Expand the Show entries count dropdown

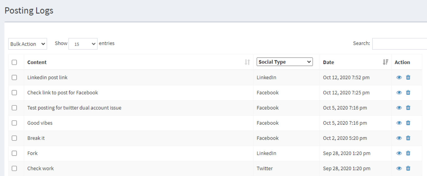tap(83, 44)
